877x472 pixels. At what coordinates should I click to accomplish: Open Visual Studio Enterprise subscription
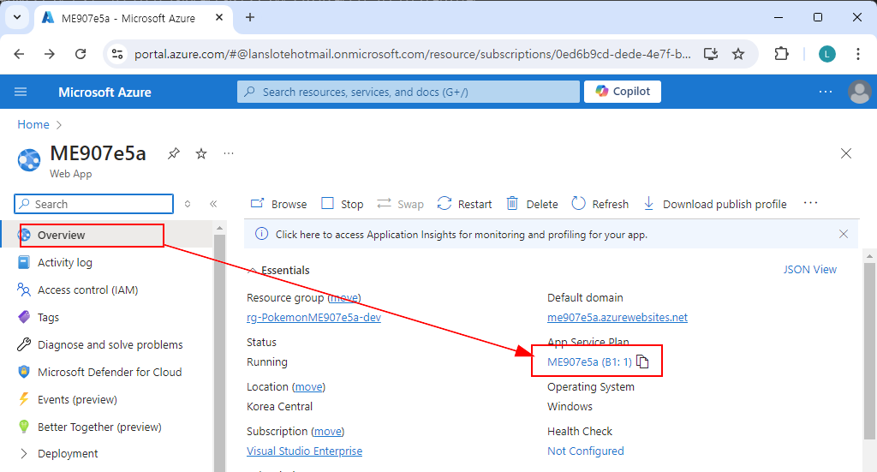304,451
